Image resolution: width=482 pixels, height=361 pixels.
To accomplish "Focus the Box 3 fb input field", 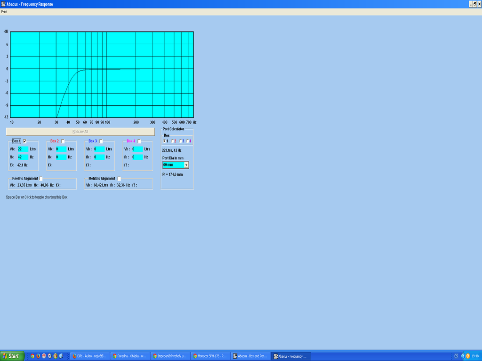I will (x=99, y=157).
